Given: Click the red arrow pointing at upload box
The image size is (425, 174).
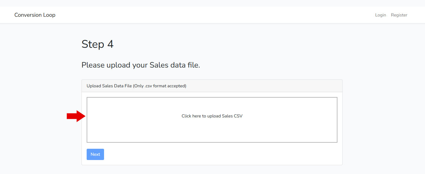Looking at the screenshot, I should pyautogui.click(x=76, y=116).
